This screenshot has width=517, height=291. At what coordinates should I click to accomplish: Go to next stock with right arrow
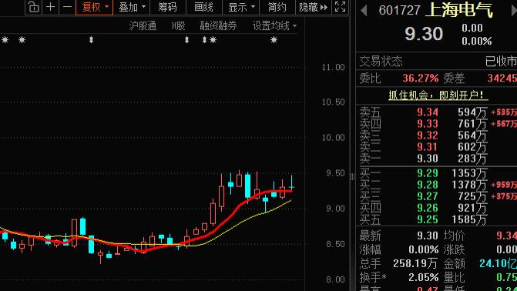(x=514, y=11)
